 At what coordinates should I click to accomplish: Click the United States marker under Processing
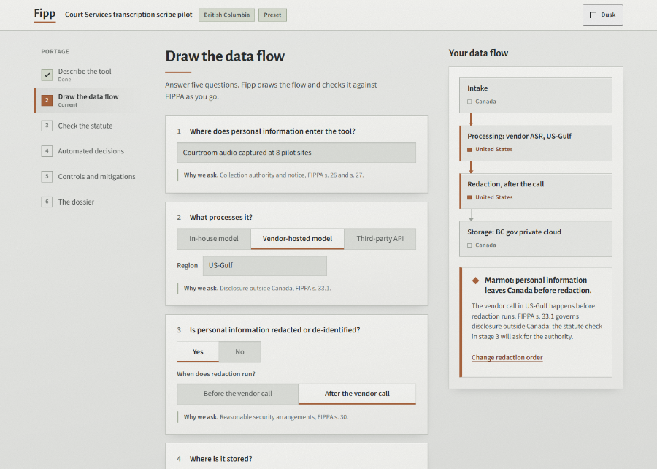[x=469, y=150]
